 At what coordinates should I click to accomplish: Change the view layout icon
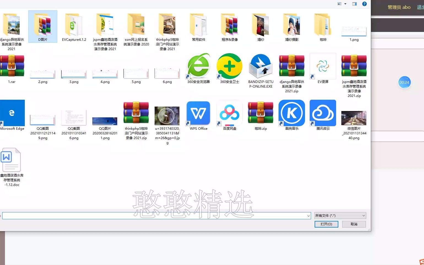coord(339,4)
